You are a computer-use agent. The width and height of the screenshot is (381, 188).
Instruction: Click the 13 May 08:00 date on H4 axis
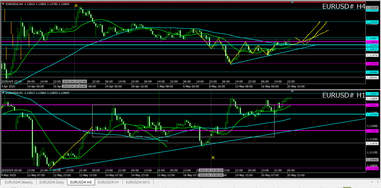pyautogui.click(x=244, y=86)
